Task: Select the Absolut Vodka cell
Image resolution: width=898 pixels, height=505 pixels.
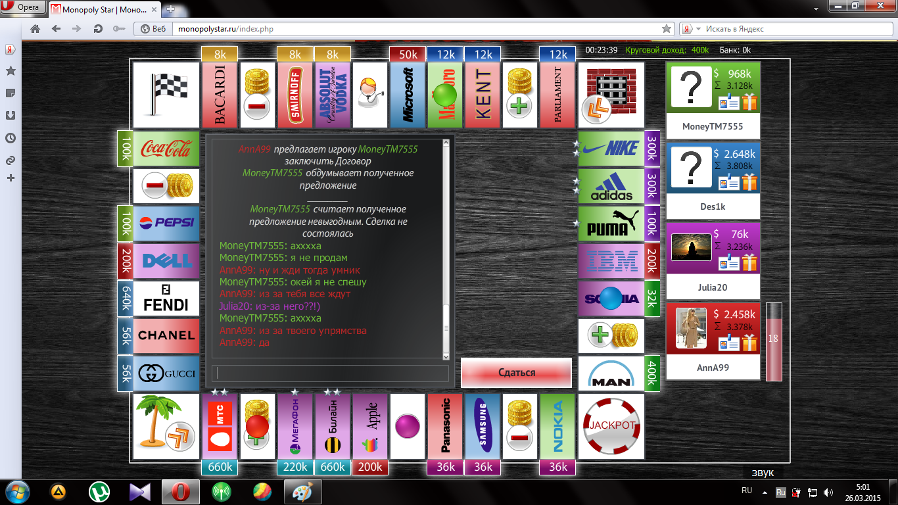Action: pos(333,95)
